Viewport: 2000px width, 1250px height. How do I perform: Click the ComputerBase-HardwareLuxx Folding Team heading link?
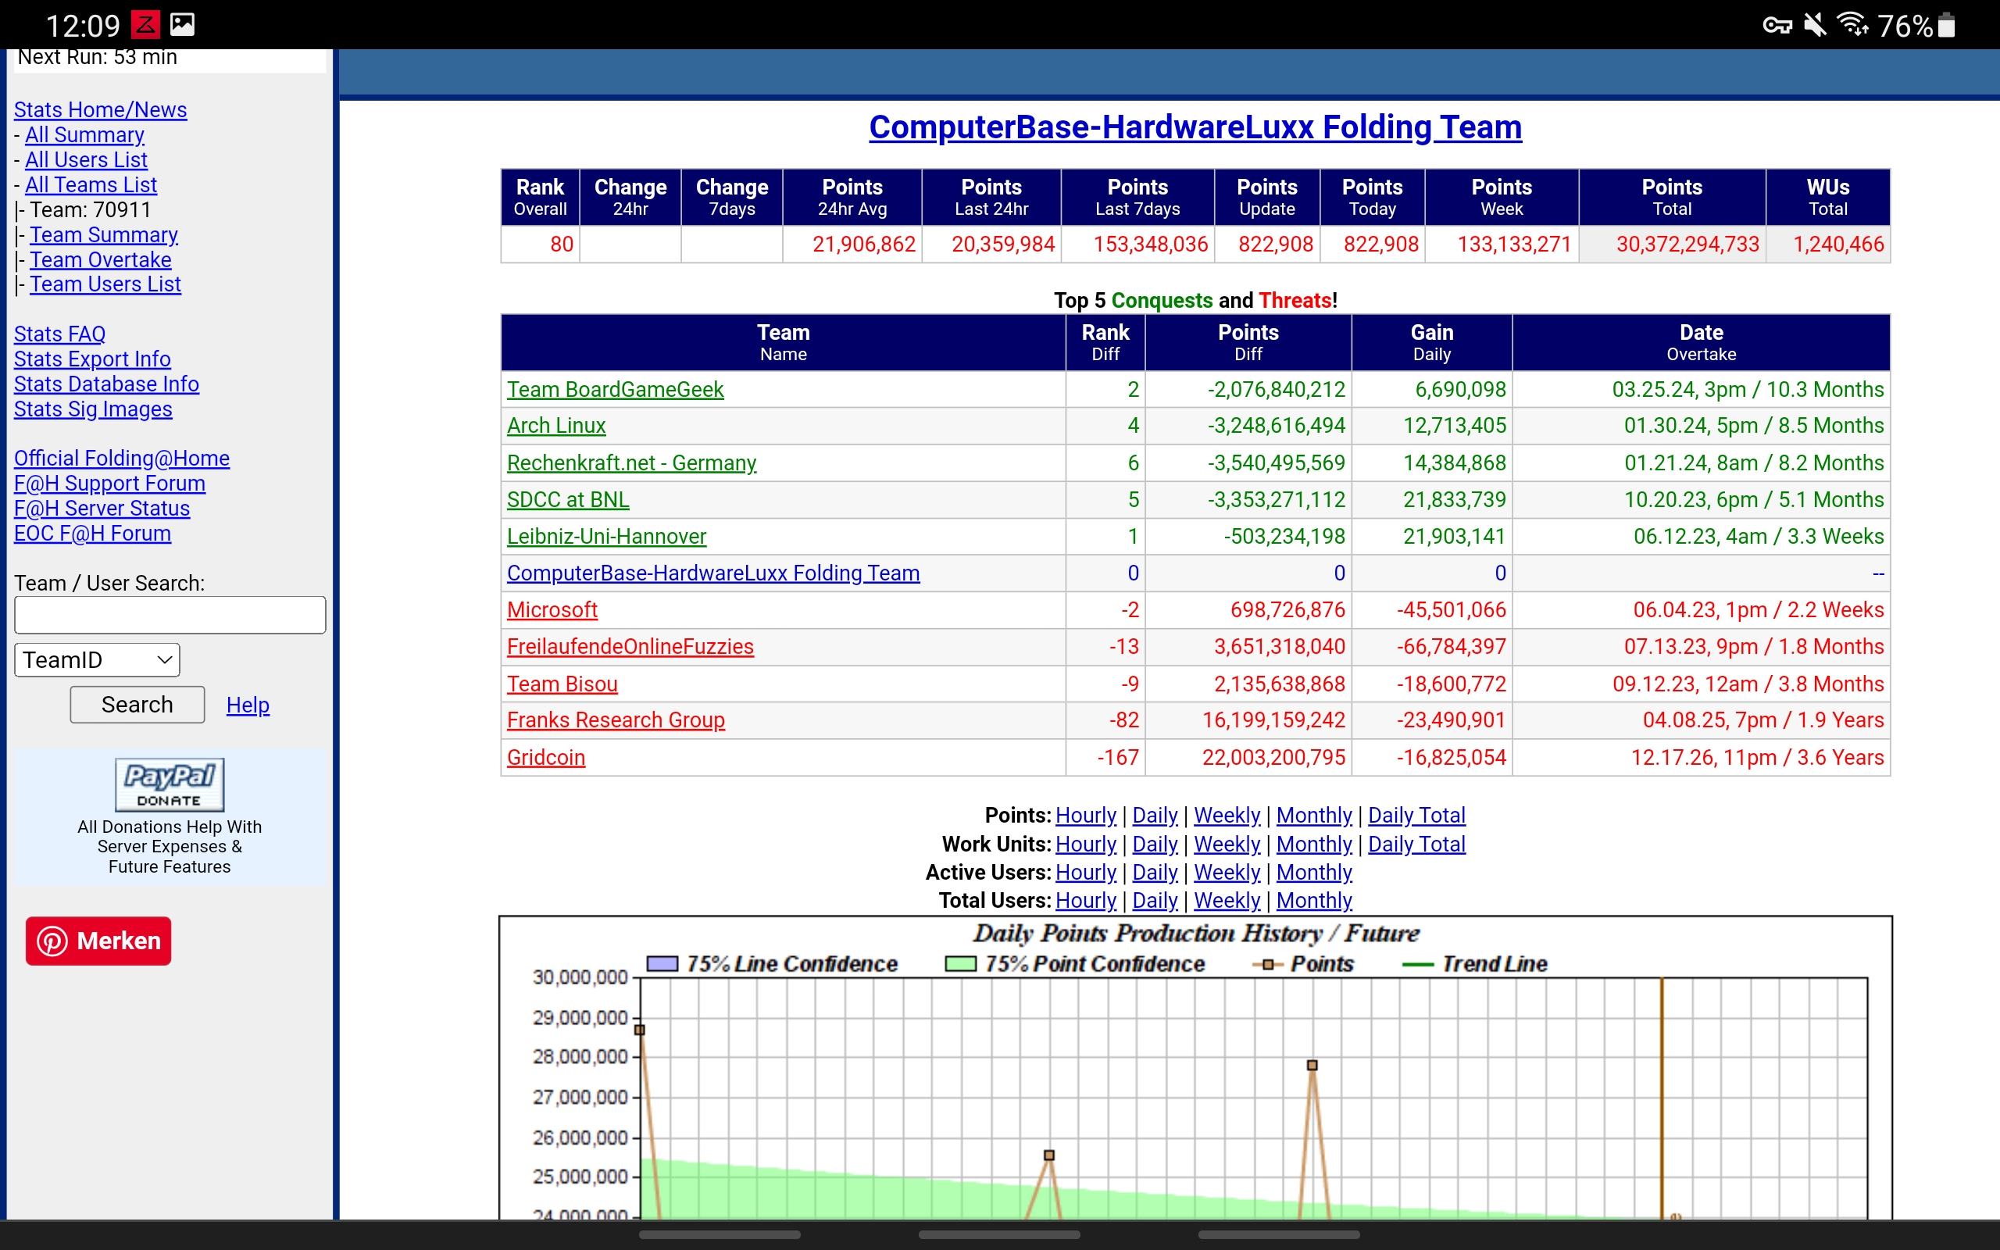(1195, 127)
